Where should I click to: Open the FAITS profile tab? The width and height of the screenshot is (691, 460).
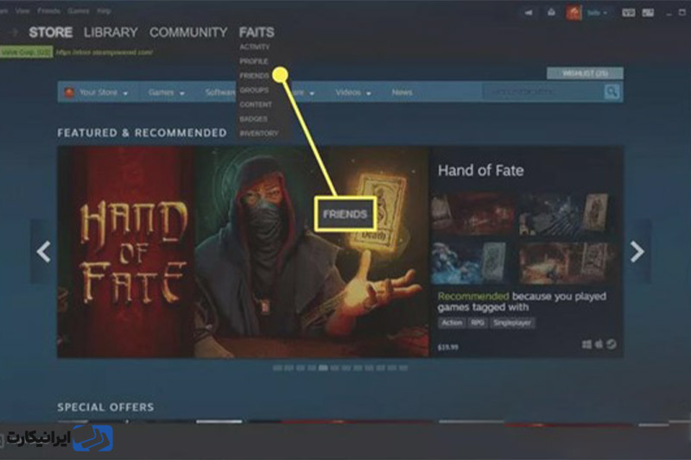257,32
